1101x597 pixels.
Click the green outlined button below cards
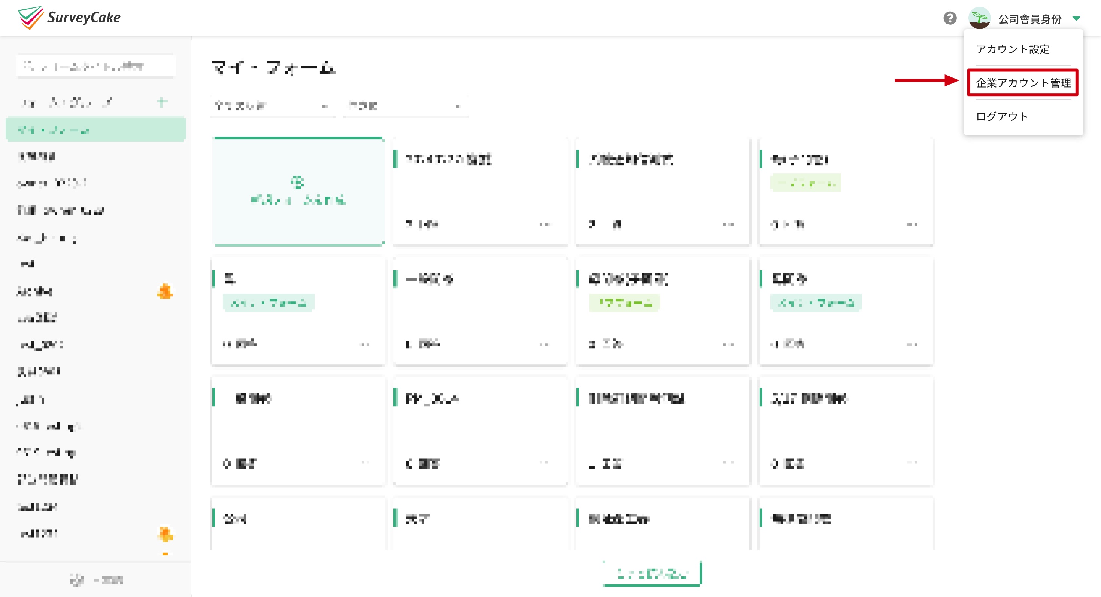click(x=652, y=573)
